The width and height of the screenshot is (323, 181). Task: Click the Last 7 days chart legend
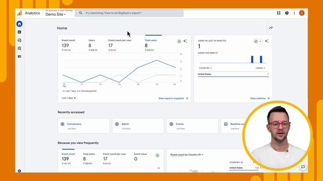coord(69,91)
